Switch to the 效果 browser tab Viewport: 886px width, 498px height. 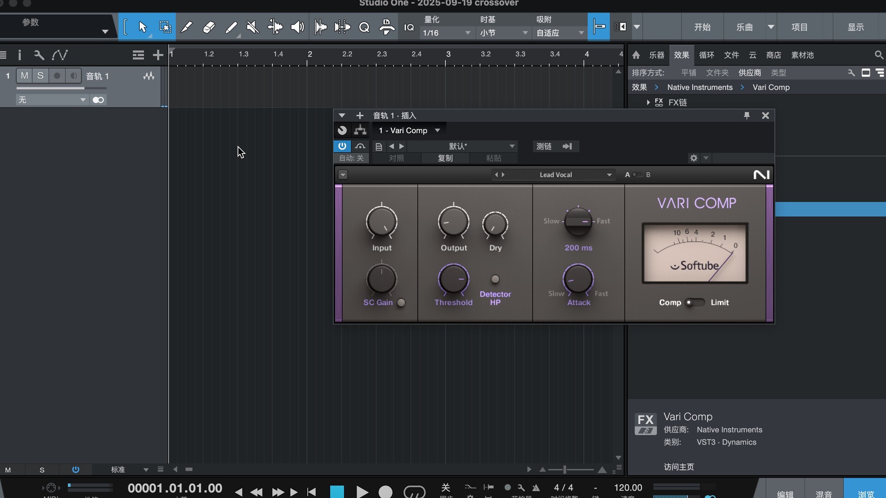coord(682,55)
